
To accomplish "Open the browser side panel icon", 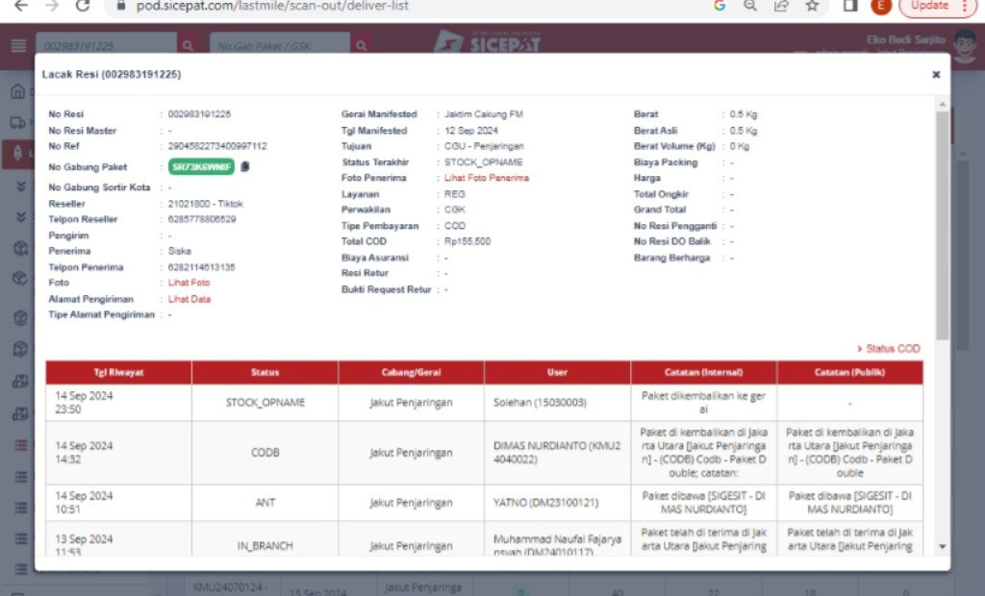I will (850, 6).
